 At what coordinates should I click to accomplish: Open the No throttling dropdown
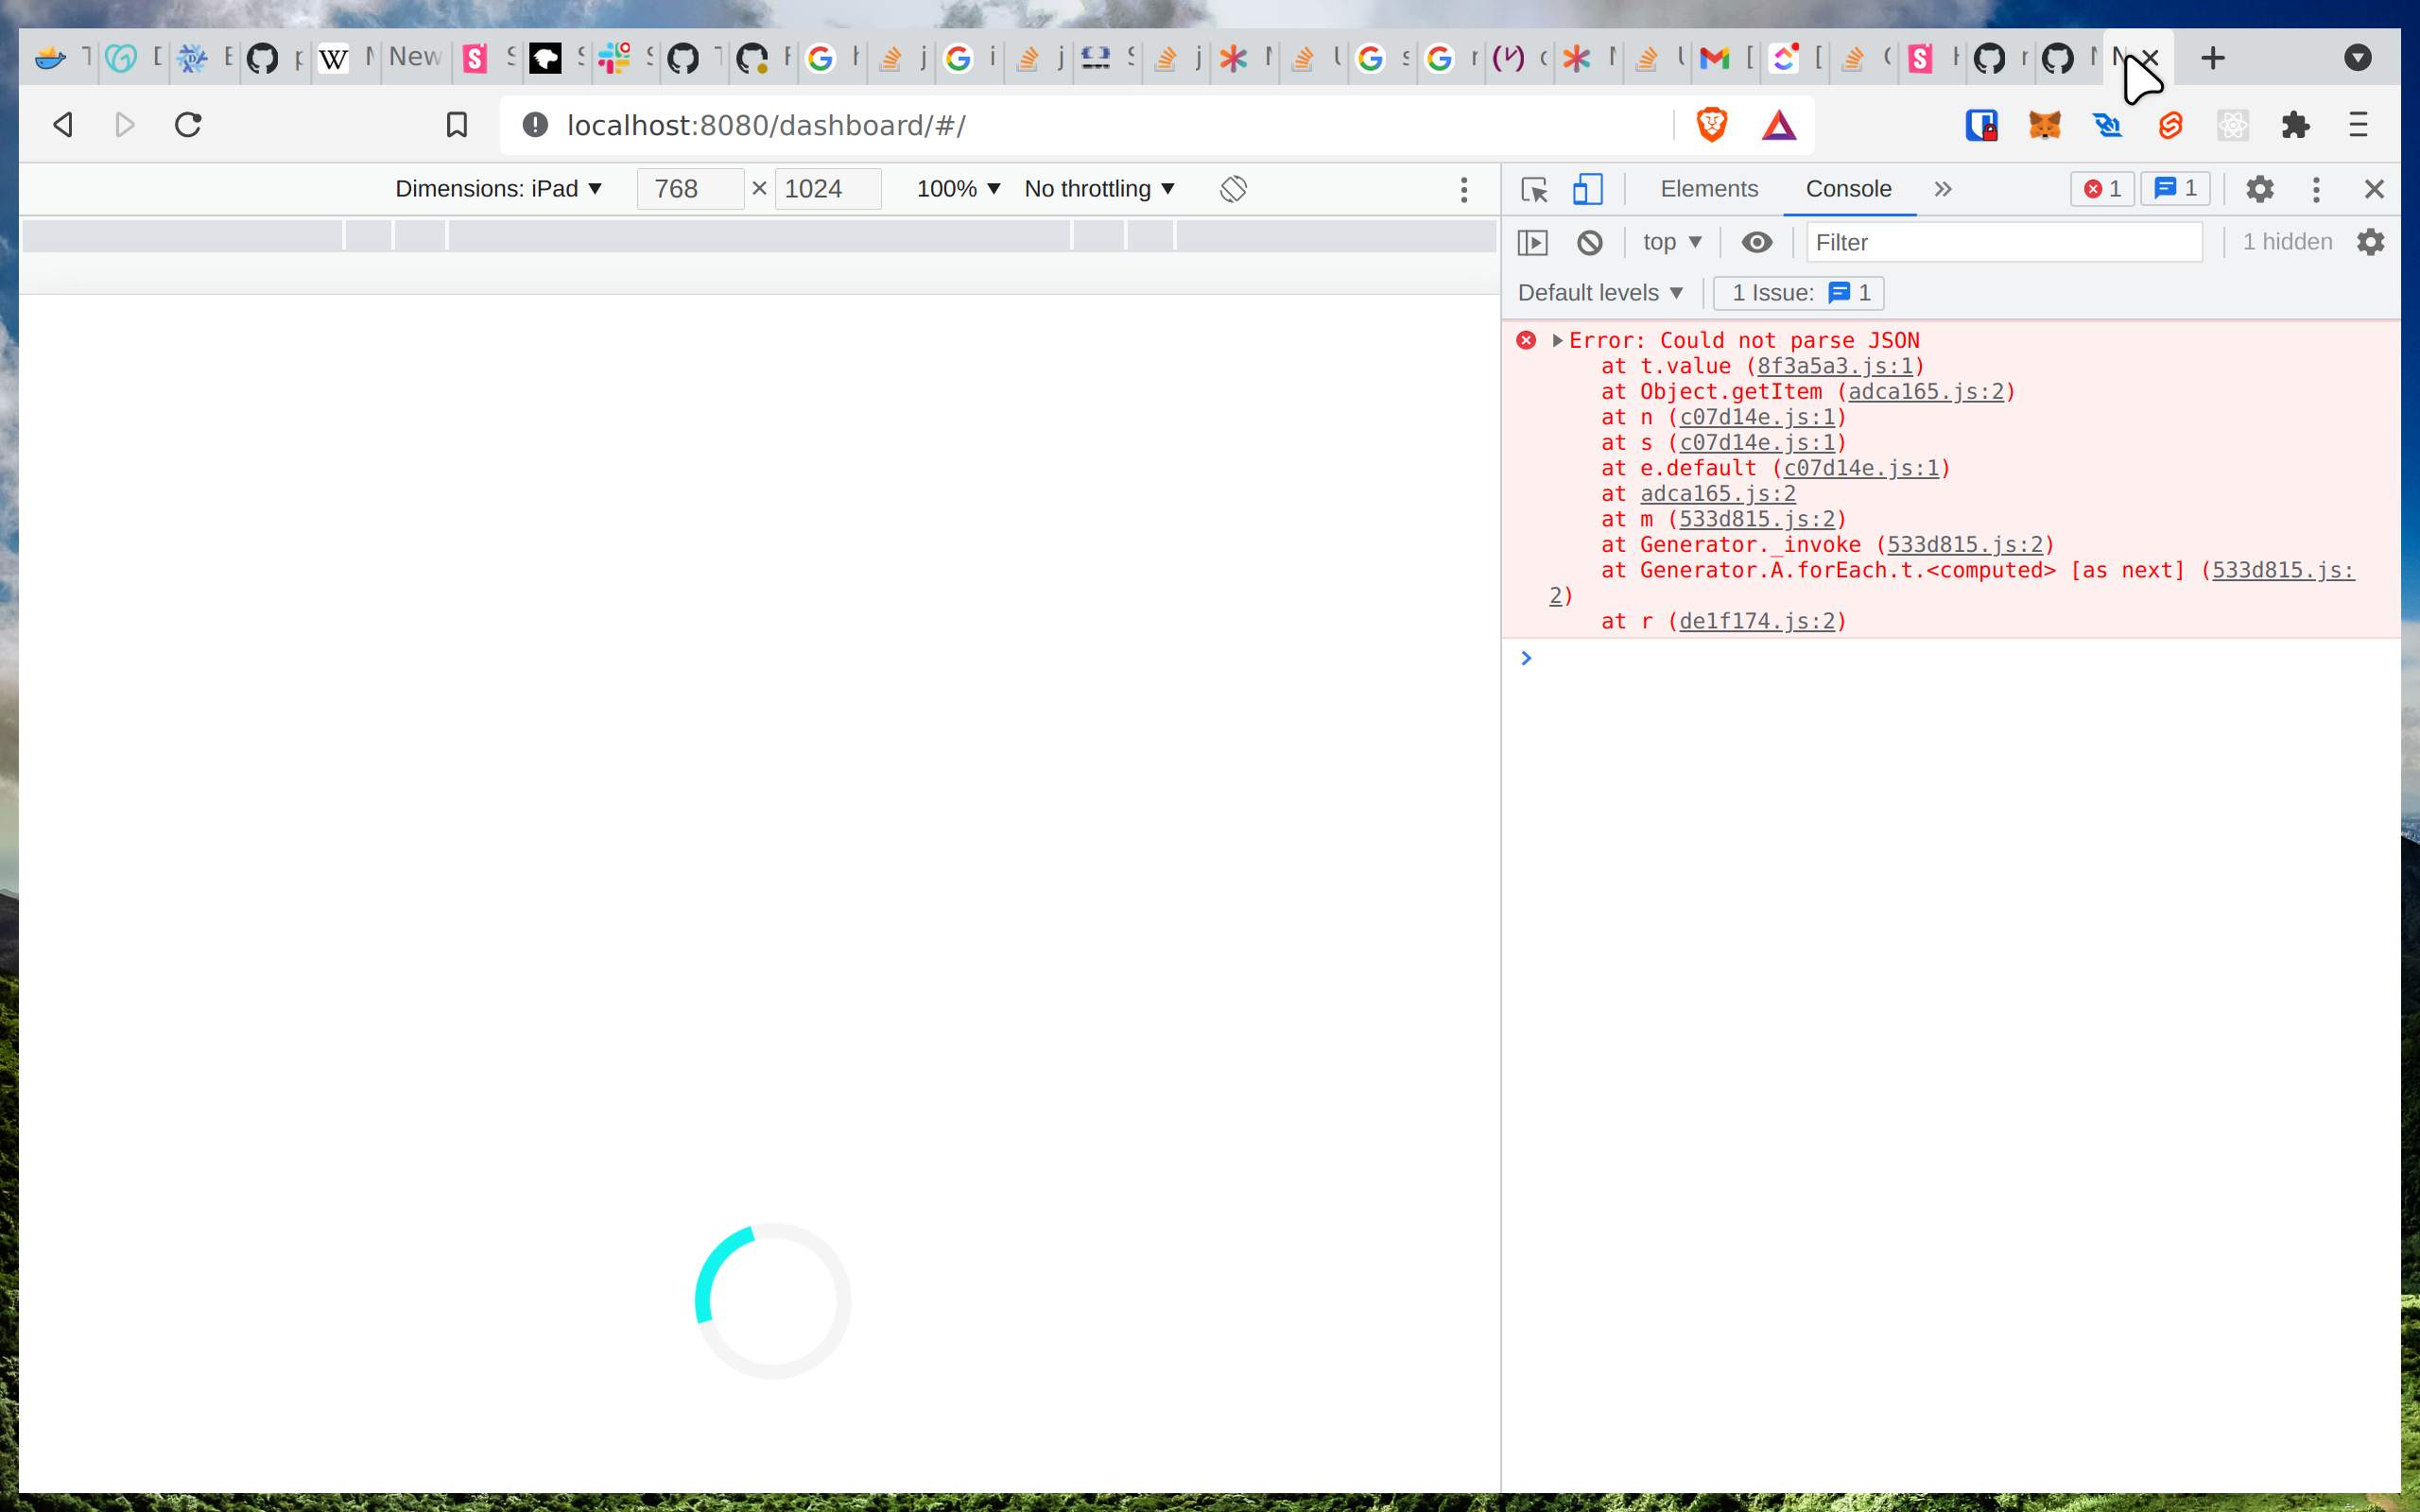pos(1097,188)
